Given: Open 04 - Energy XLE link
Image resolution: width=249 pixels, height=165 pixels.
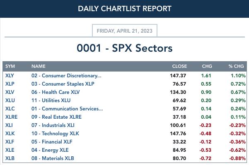Looking at the screenshot, I should [x=50, y=150].
